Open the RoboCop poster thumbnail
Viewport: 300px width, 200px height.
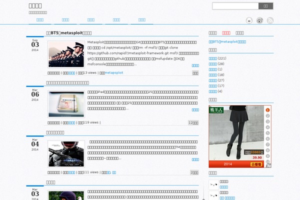66,154
